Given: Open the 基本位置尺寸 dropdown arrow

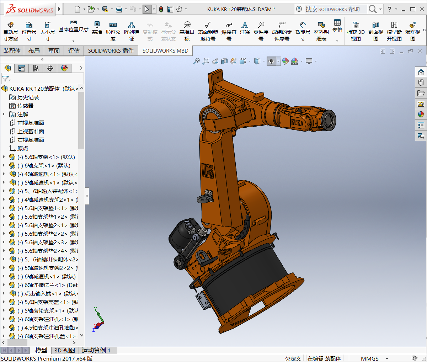Looking at the screenshot, I should (x=74, y=41).
